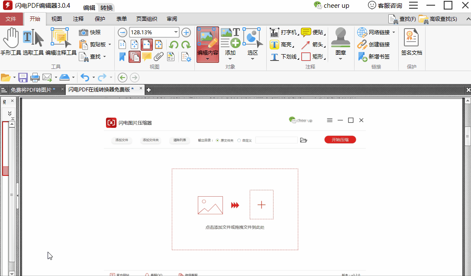Open the zoom percentage dropdown
Viewport: 471px width, 276px height.
176,32
